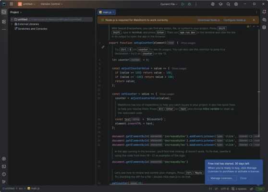Expand the untitled project folder

[12, 20]
